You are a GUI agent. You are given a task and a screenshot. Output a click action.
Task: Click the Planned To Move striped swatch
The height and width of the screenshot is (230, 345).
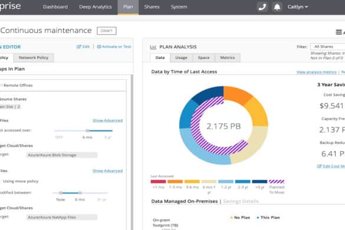[277, 182]
